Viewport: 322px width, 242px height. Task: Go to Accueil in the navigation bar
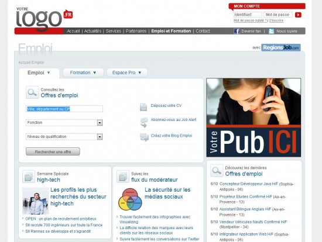tap(73, 31)
